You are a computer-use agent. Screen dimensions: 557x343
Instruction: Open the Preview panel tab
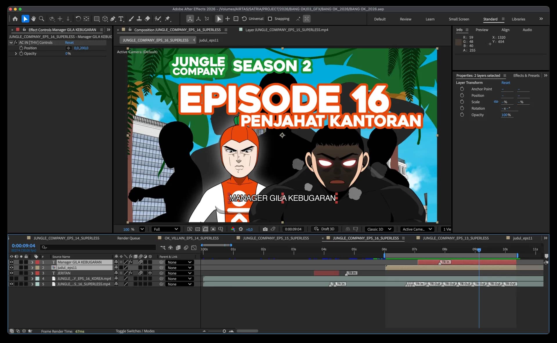coord(482,30)
